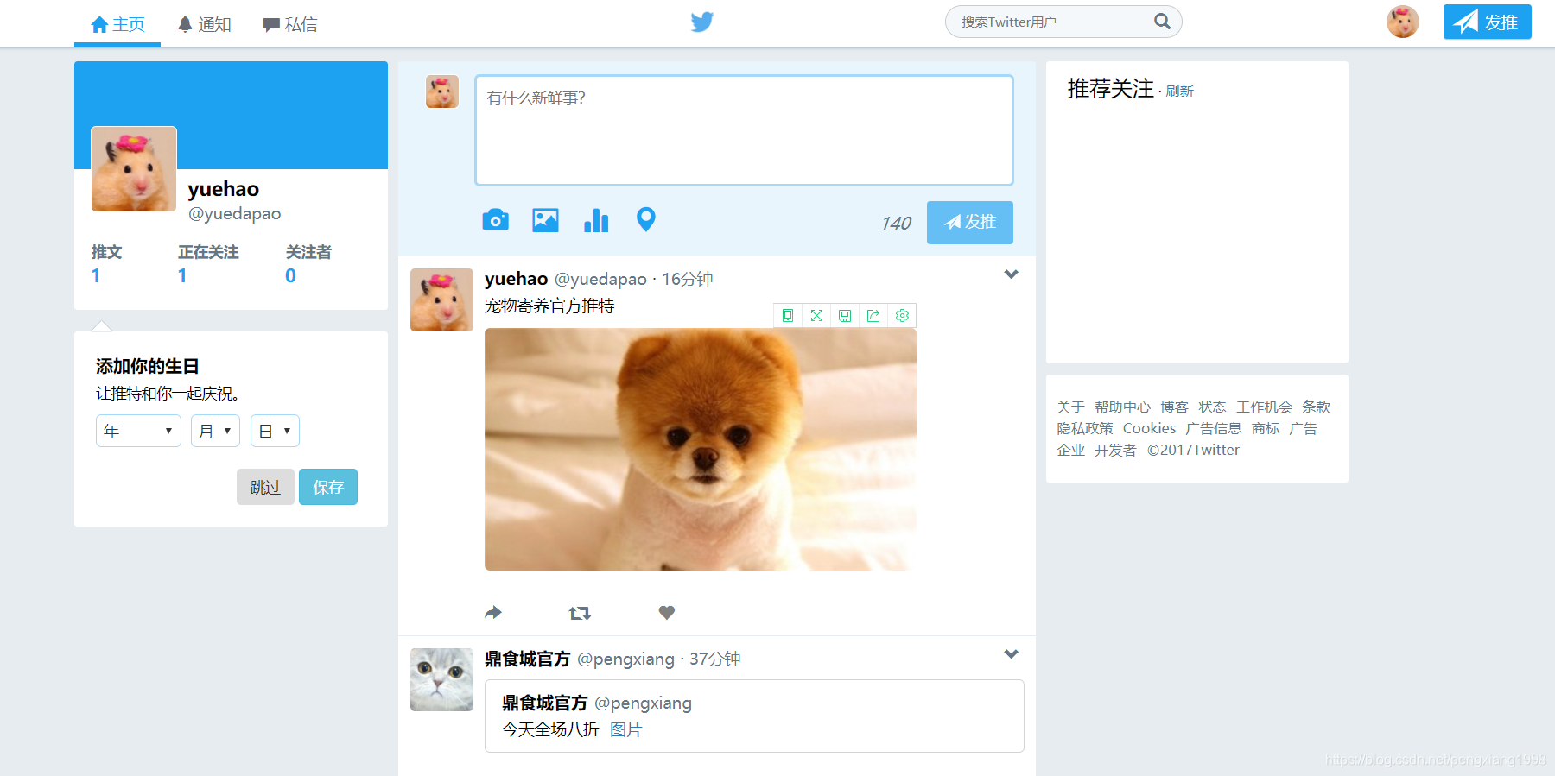Click the add picture icon
The width and height of the screenshot is (1555, 776).
pyautogui.click(x=545, y=220)
